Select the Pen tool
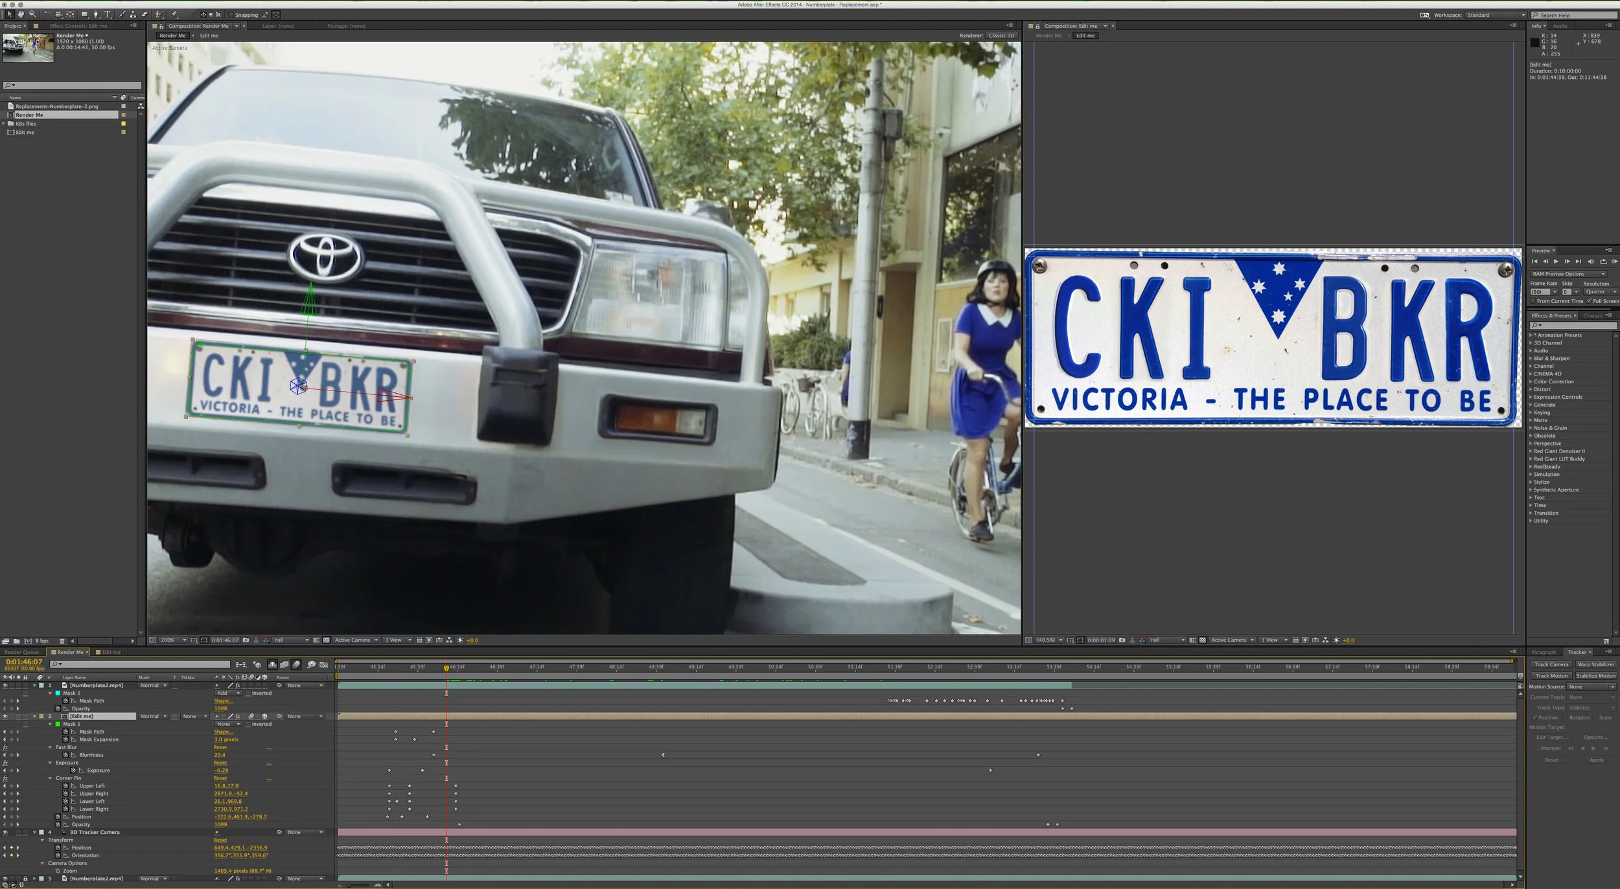This screenshot has width=1620, height=889. coord(95,14)
